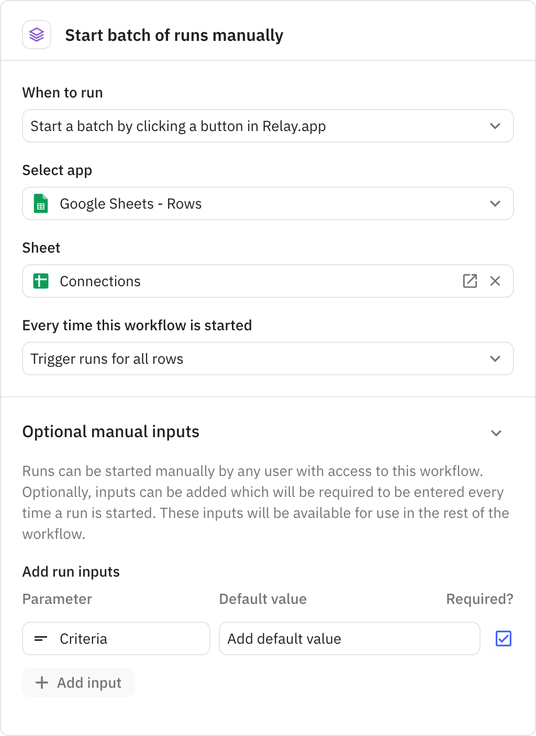The height and width of the screenshot is (736, 536).
Task: Open the Connections sheet in a new tab
Action: [470, 281]
